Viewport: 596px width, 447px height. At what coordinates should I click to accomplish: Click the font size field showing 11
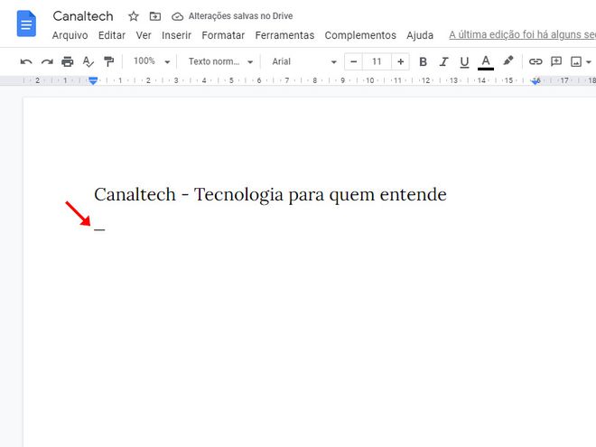click(x=377, y=61)
